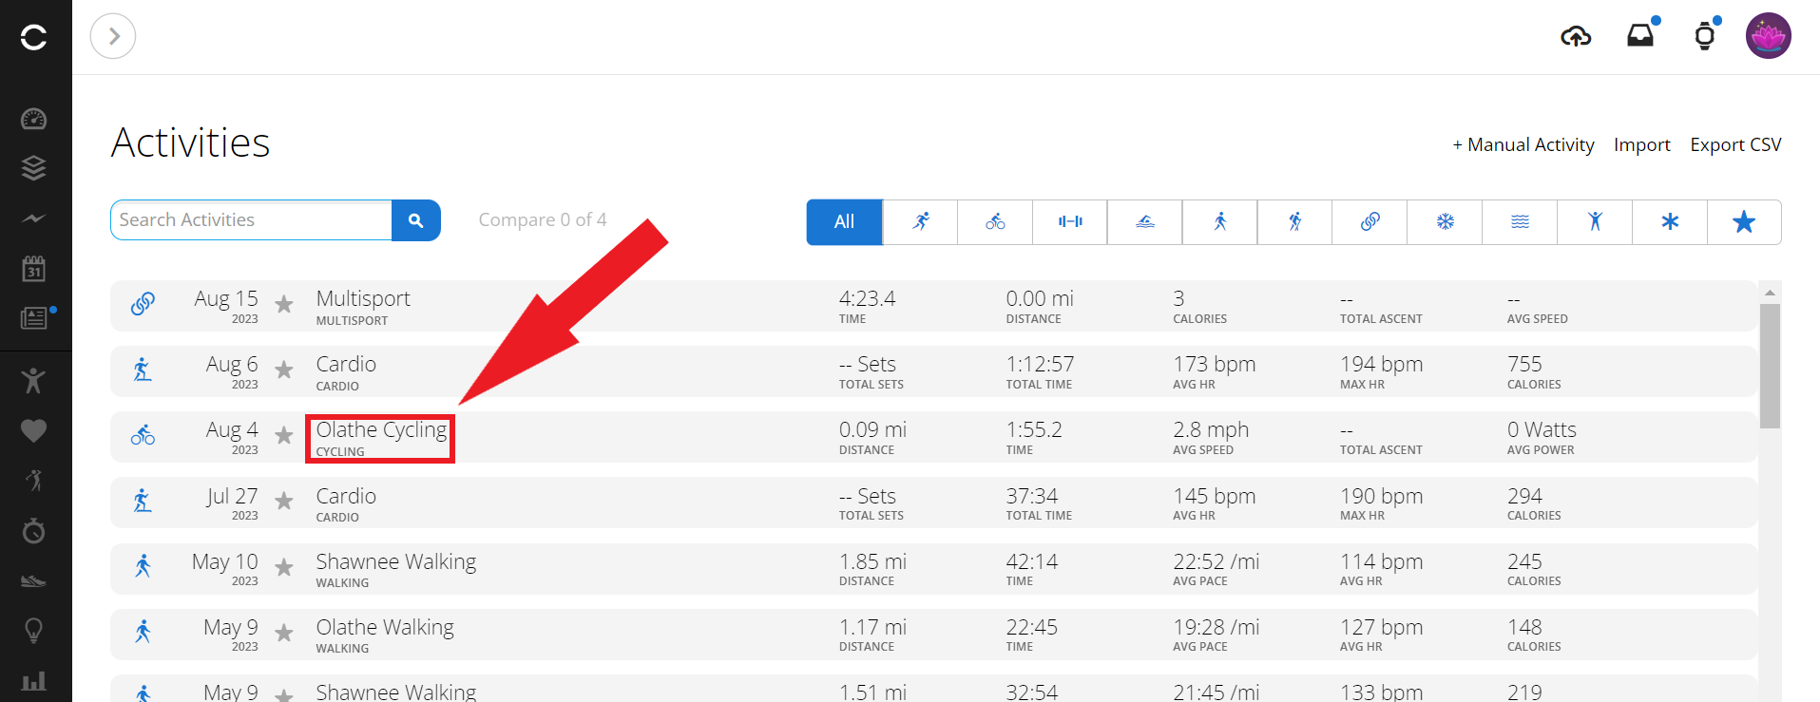Image resolution: width=1820 pixels, height=702 pixels.
Task: Open the insights lightbulb icon in sidebar
Action: pyautogui.click(x=34, y=630)
